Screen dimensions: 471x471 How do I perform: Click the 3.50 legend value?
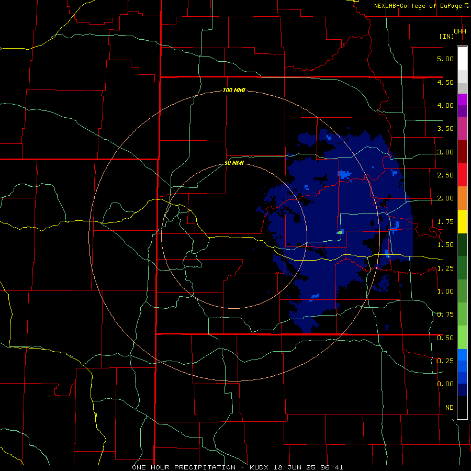click(445, 129)
